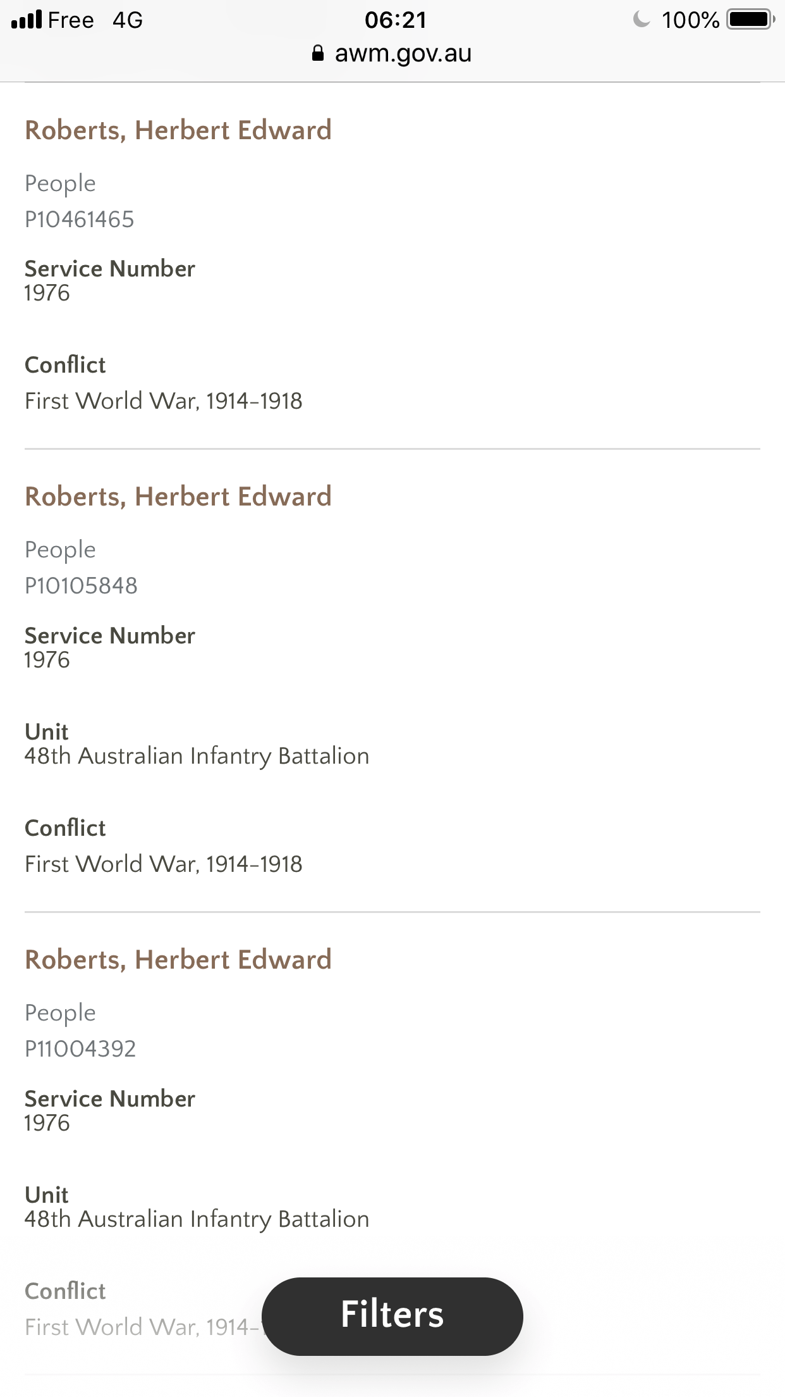This screenshot has width=785, height=1397.
Task: Tap the Do Not Disturb moon icon
Action: 642,20
